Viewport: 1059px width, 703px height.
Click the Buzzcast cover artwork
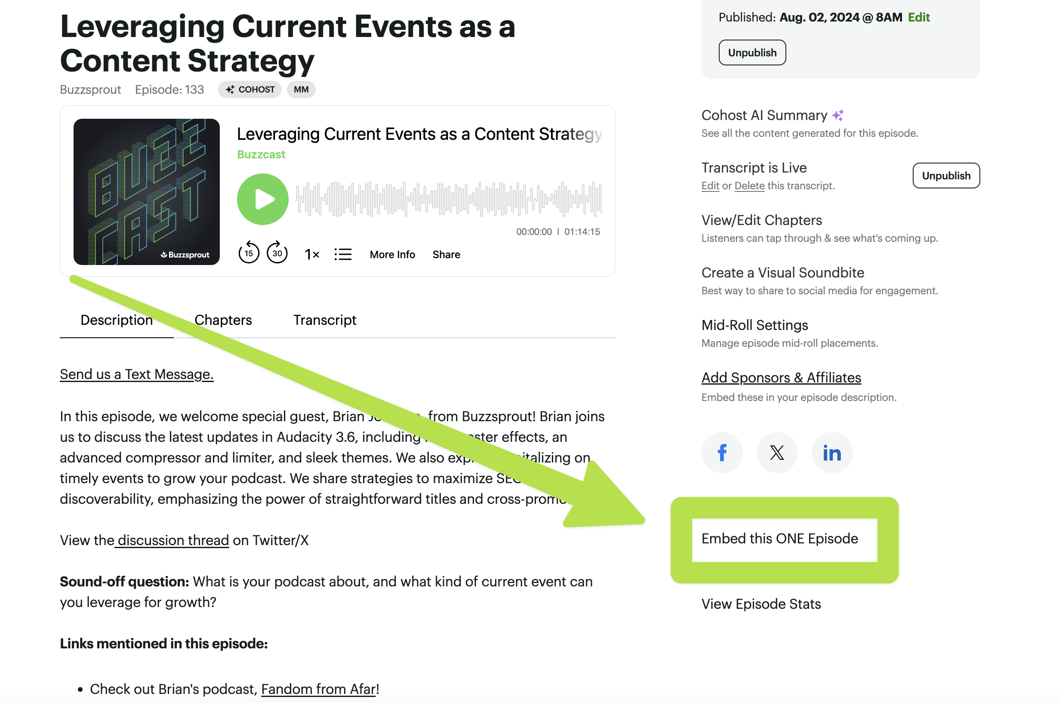coord(147,191)
